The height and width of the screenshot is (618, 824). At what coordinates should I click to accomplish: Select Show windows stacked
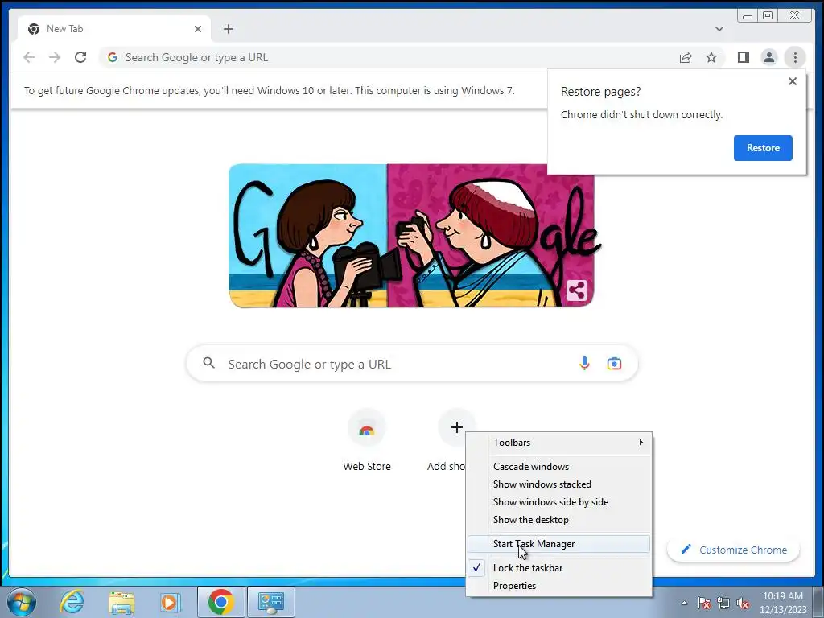coord(559,484)
